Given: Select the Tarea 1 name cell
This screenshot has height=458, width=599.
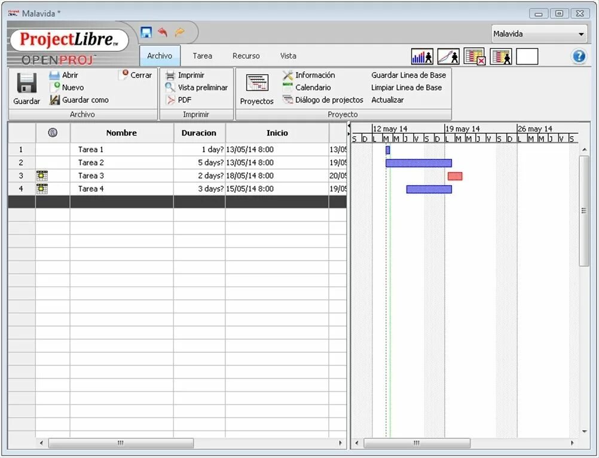Looking at the screenshot, I should coord(121,150).
